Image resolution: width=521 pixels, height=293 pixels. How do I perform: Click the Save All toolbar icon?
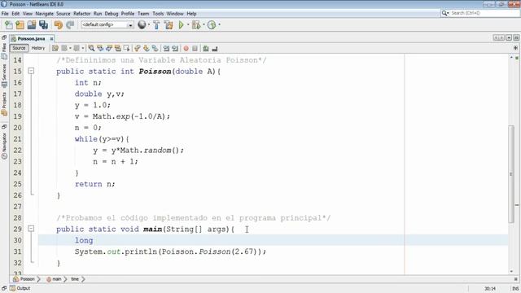[43, 25]
